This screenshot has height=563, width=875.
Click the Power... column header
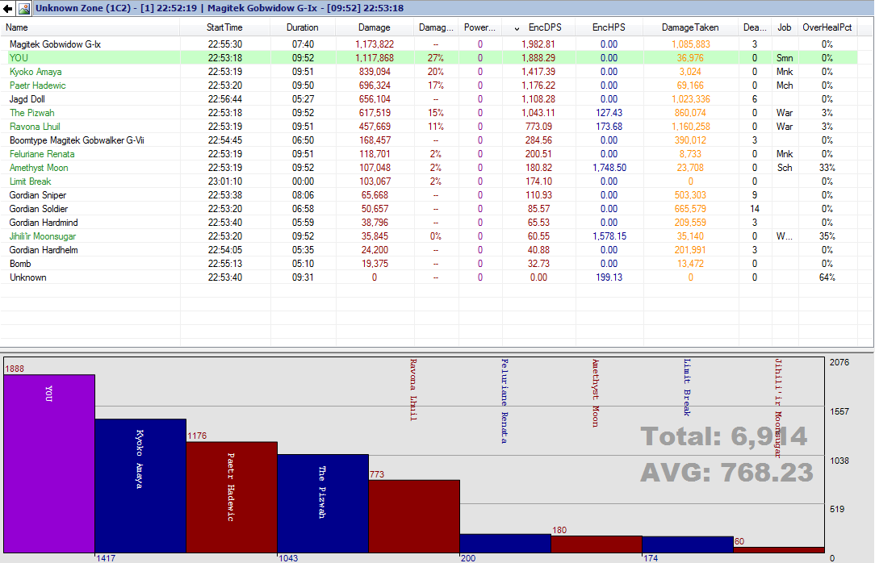coord(480,27)
